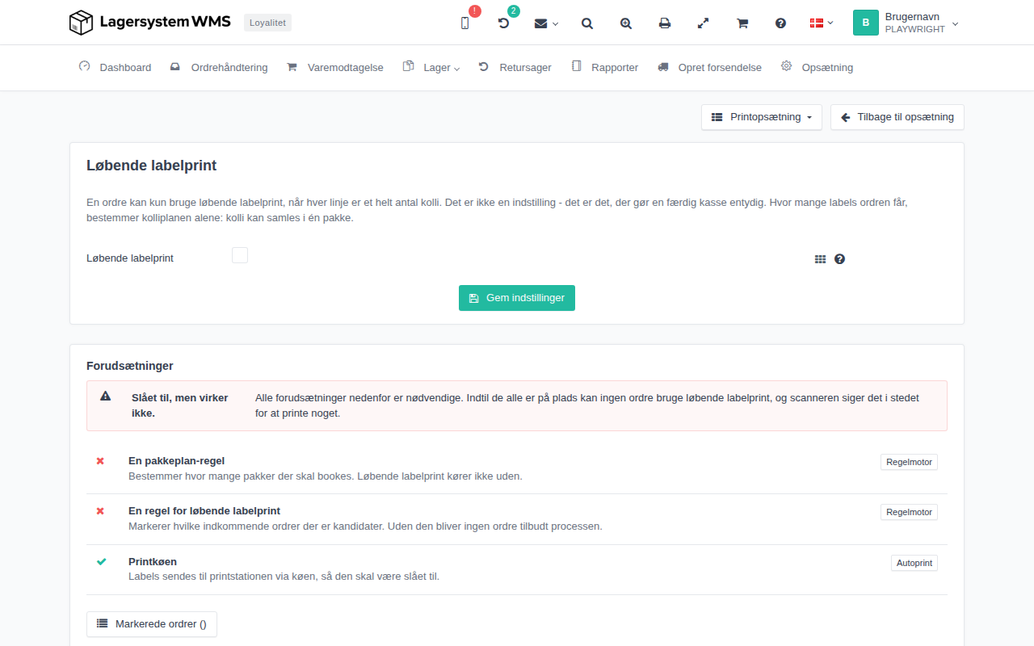Expand the Printopsætning dropdown button
The height and width of the screenshot is (646, 1034).
(762, 117)
